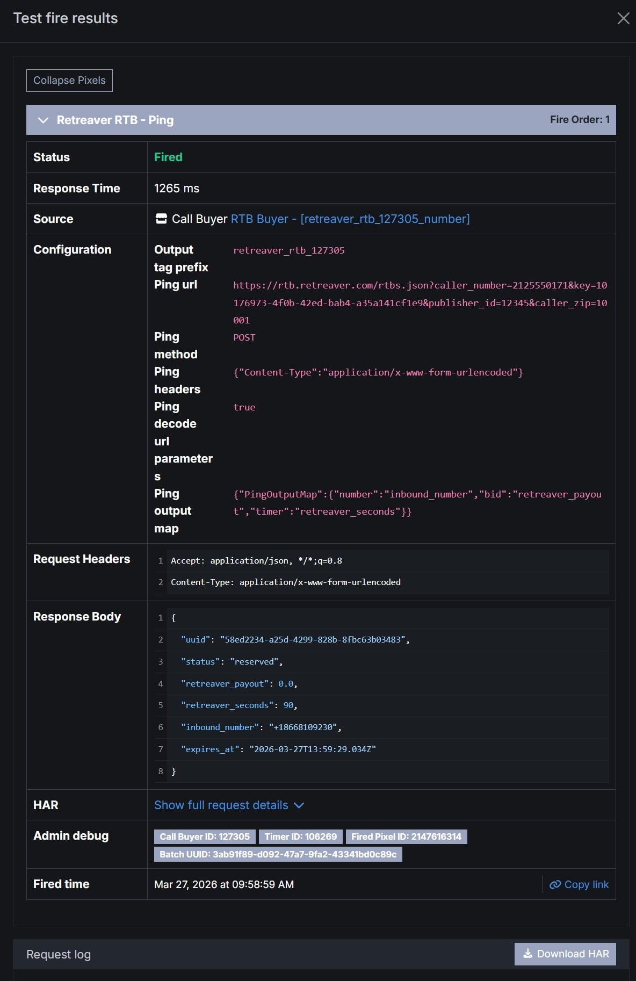636x981 pixels.
Task: Click the retreaver_seconds 90 line
Action: click(239, 705)
